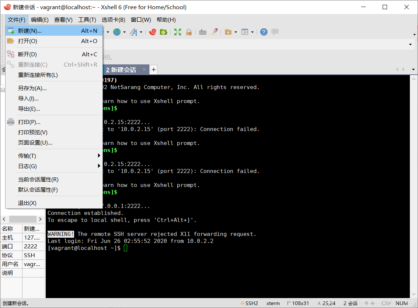The width and height of the screenshot is (418, 308).
Task: Choose 另存为(A)... menu entry
Action: (54, 88)
